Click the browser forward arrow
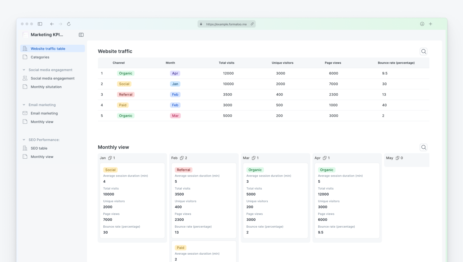 pos(61,24)
